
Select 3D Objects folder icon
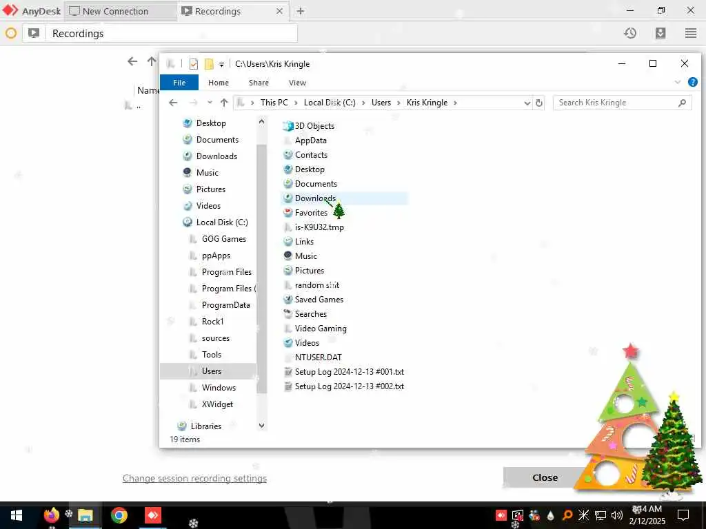(288, 126)
